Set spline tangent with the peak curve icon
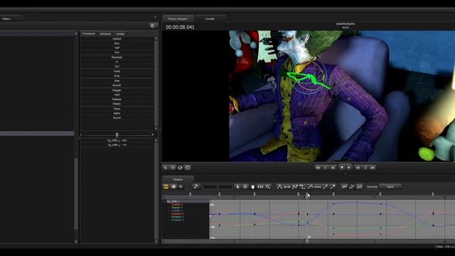The height and width of the screenshot is (256, 455). point(279,187)
